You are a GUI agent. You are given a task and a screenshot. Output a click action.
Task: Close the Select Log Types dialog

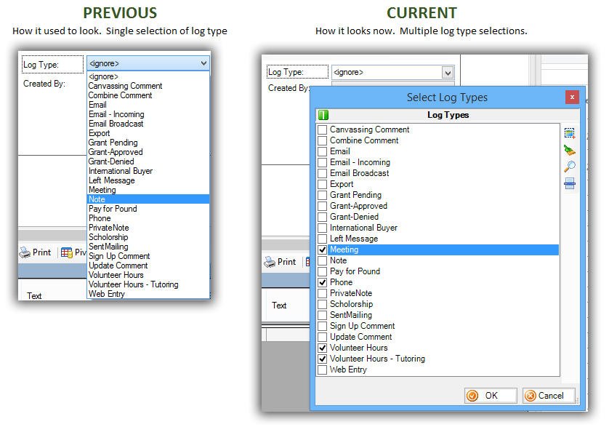pyautogui.click(x=572, y=97)
